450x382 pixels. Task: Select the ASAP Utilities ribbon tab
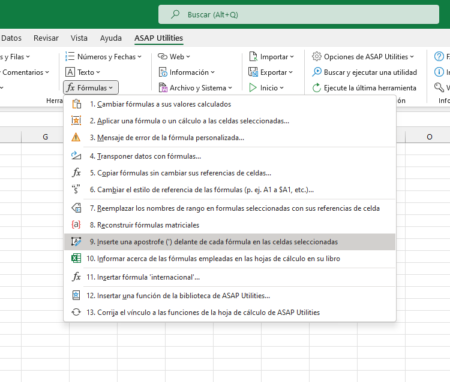click(x=159, y=38)
